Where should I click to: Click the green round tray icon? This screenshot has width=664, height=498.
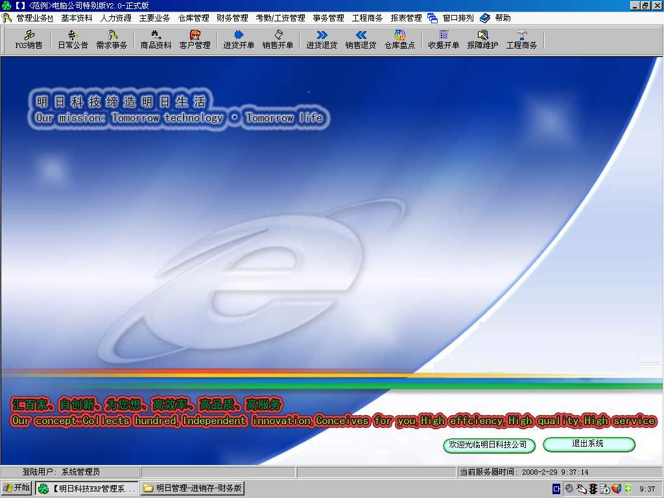(628, 489)
